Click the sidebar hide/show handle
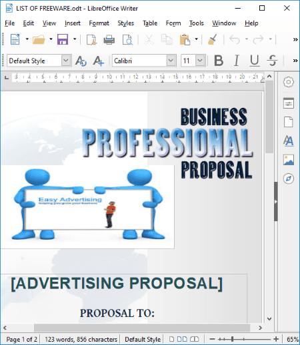 click(x=276, y=202)
